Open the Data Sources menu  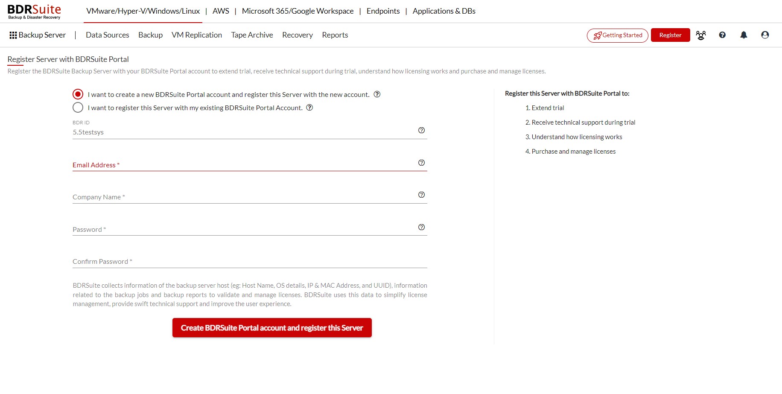tap(108, 35)
